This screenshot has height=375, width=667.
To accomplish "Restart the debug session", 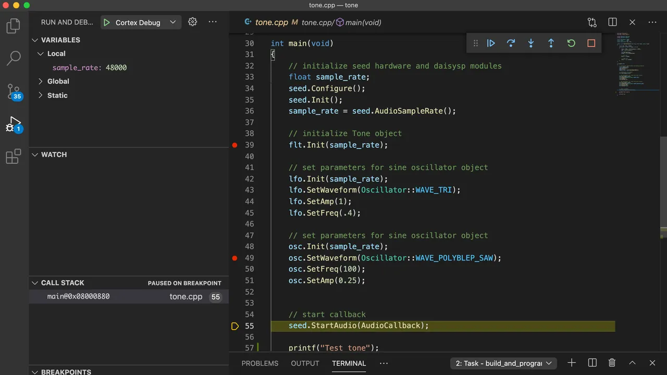I will (x=571, y=43).
